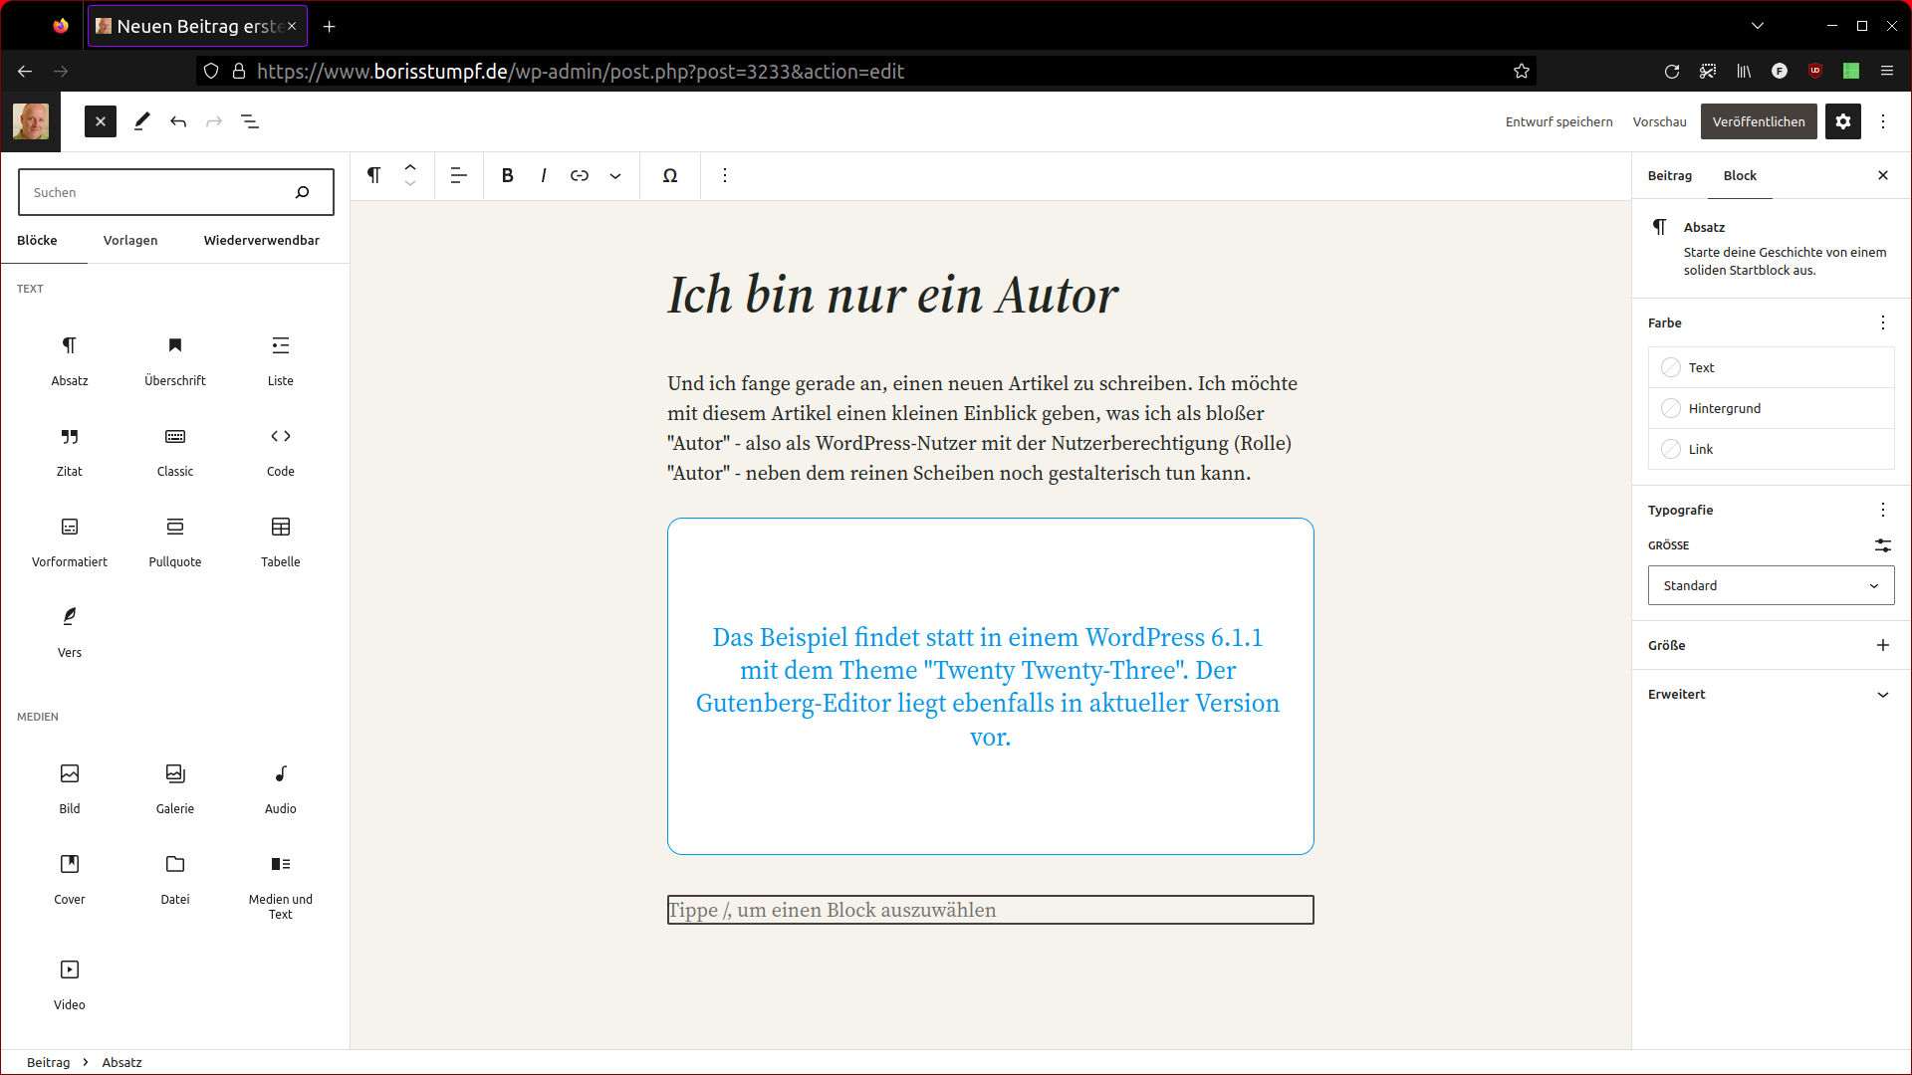Image resolution: width=1912 pixels, height=1075 pixels.
Task: Insert a Pullquote block
Action: pos(175,542)
